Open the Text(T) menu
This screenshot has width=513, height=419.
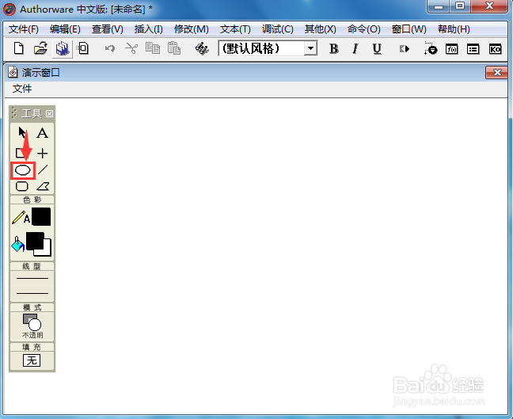tap(235, 29)
